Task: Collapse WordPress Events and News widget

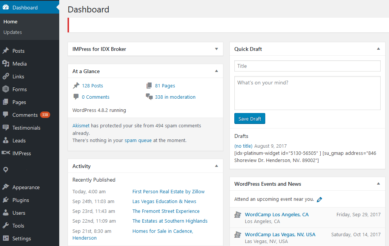Action: pyautogui.click(x=378, y=184)
